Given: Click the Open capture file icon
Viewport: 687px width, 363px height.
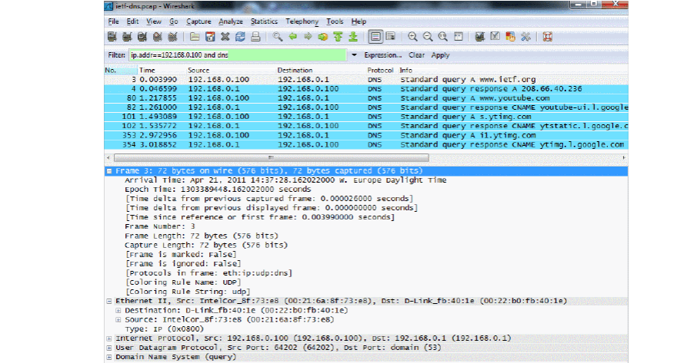Looking at the screenshot, I should tap(195, 36).
